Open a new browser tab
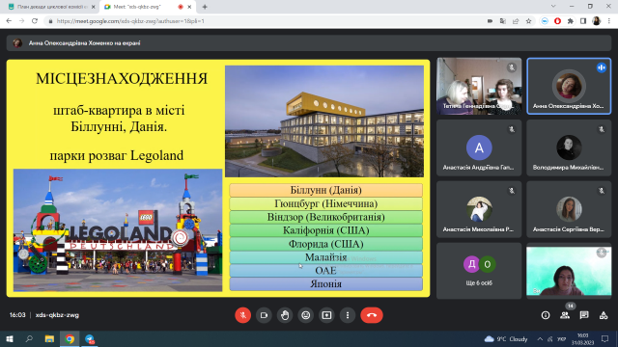The width and height of the screenshot is (618, 347). (205, 7)
